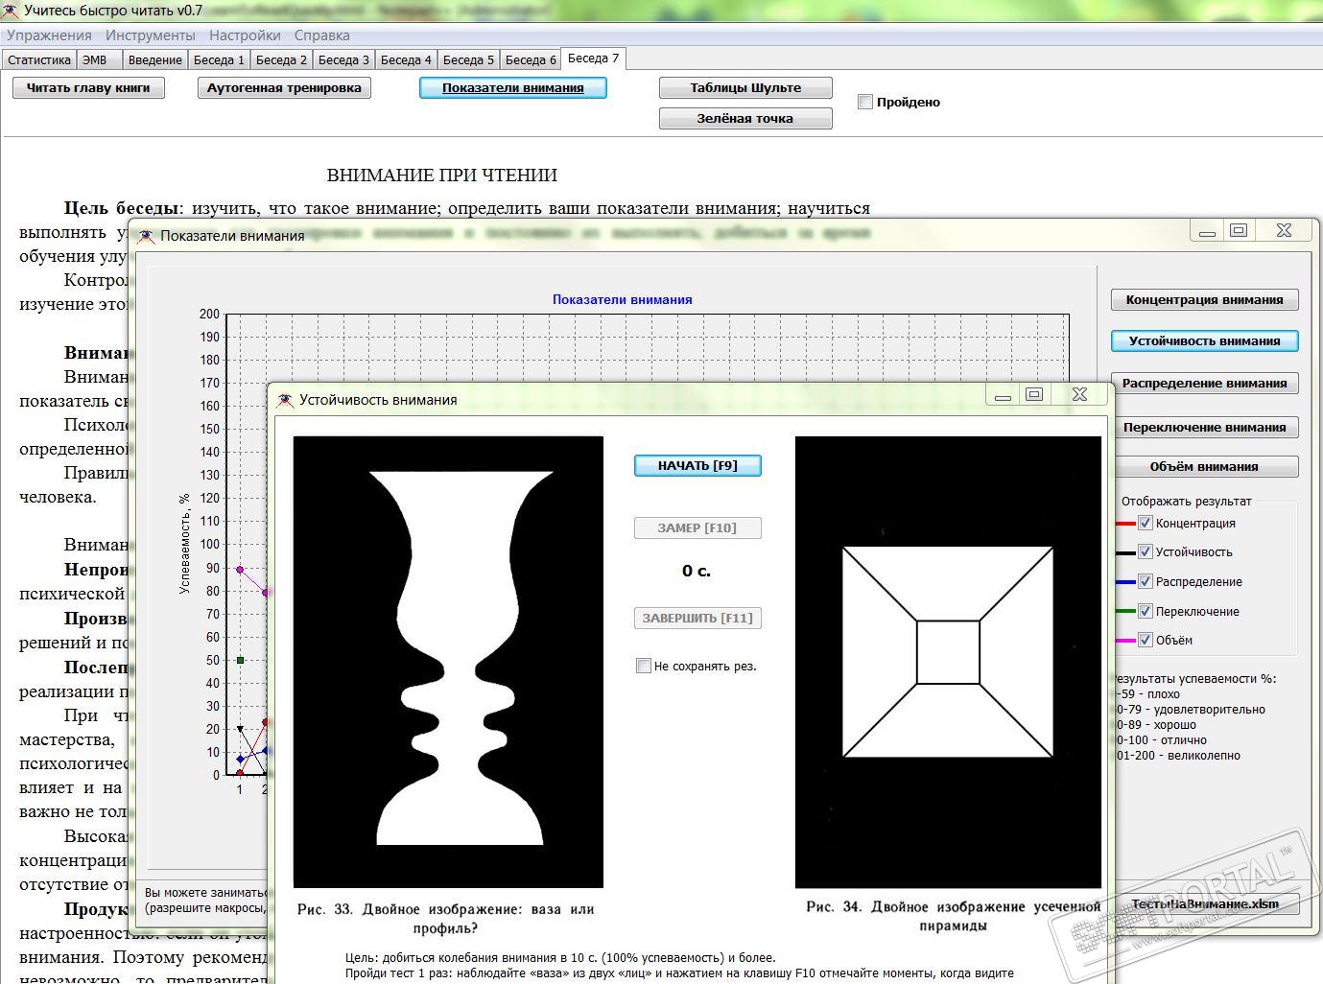Close the Показатели внимания window

[x=1284, y=230]
